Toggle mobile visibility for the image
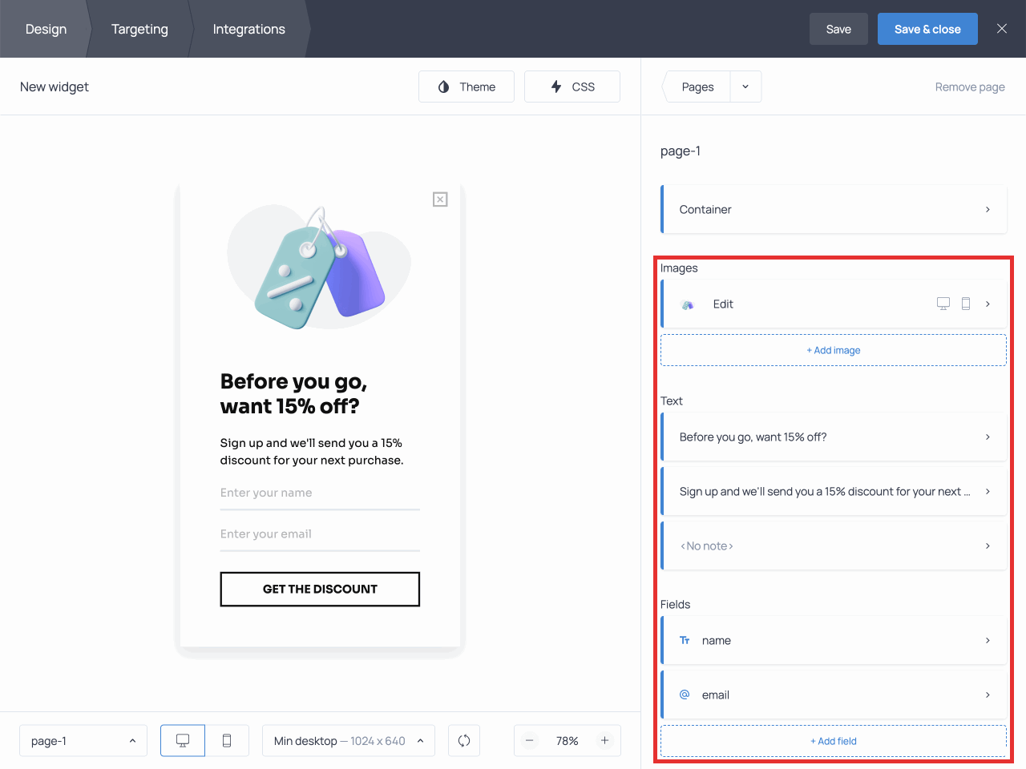The height and width of the screenshot is (769, 1026). pos(966,304)
